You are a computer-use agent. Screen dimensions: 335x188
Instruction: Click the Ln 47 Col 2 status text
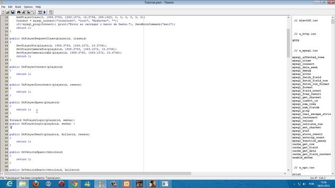point(318,178)
